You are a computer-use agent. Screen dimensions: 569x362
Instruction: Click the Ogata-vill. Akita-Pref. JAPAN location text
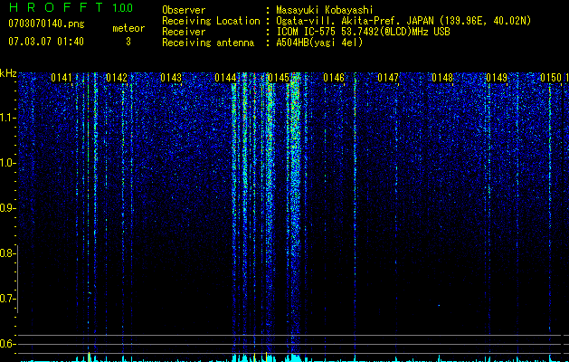click(403, 22)
